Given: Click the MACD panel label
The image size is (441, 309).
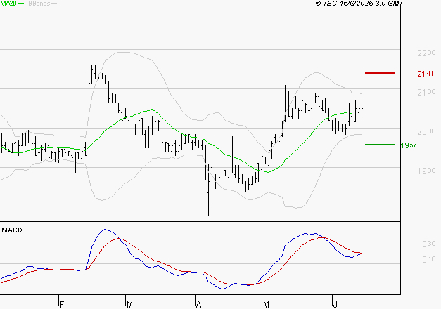Looking at the screenshot, I should 12,230.
